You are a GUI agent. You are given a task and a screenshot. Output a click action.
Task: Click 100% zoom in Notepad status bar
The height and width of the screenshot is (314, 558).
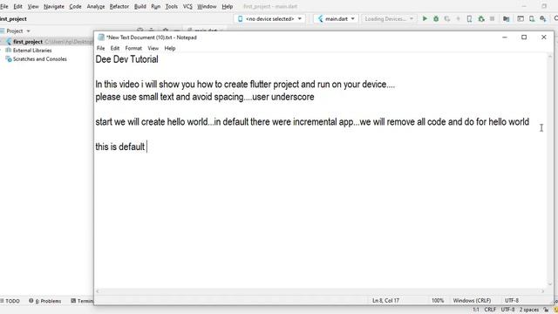coord(438,300)
